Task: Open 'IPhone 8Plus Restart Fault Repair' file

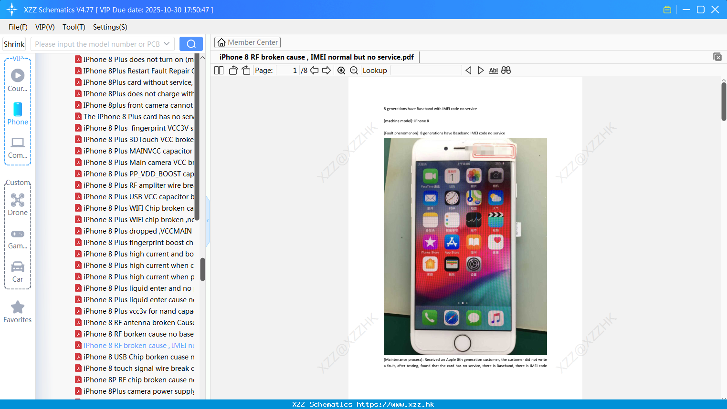Action: pos(134,71)
